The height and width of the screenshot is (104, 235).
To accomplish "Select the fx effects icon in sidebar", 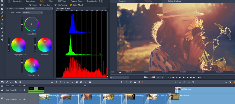I will tap(2, 12).
